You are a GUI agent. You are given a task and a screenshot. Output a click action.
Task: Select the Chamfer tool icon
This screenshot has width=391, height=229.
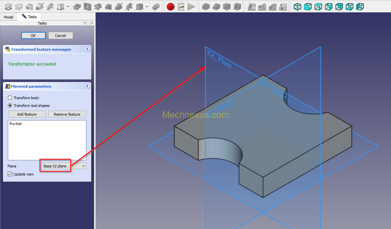click(x=216, y=6)
